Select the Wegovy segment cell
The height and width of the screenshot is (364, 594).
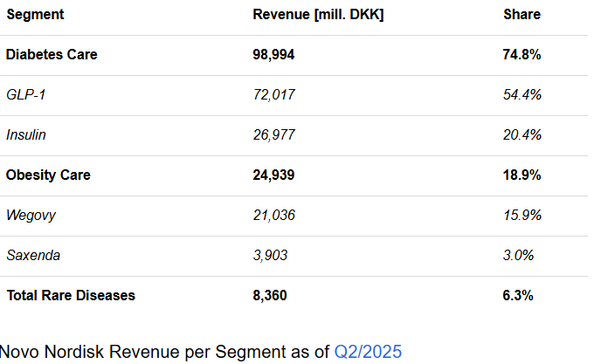[x=30, y=215]
